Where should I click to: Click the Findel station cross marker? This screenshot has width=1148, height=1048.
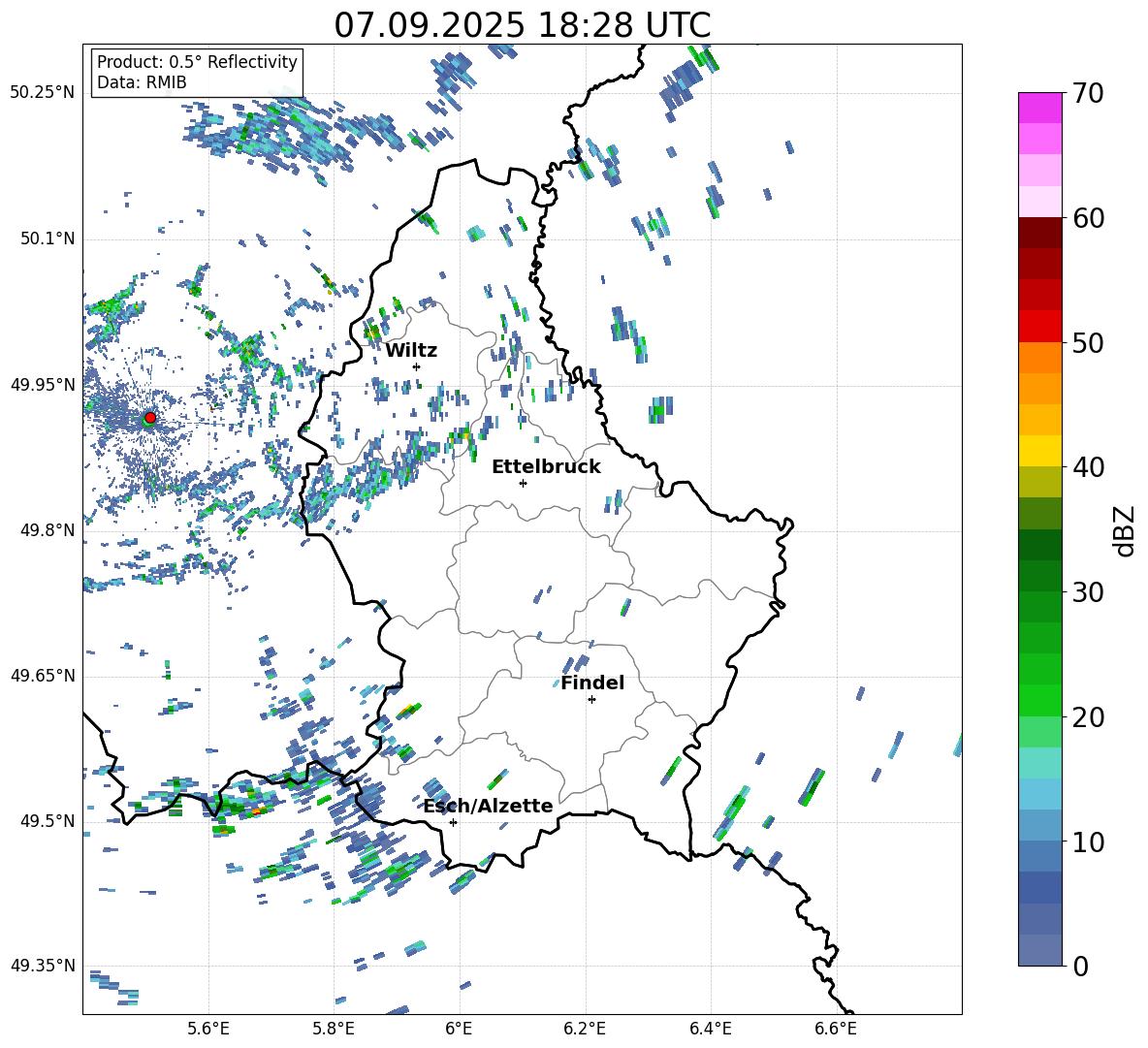[x=591, y=700]
